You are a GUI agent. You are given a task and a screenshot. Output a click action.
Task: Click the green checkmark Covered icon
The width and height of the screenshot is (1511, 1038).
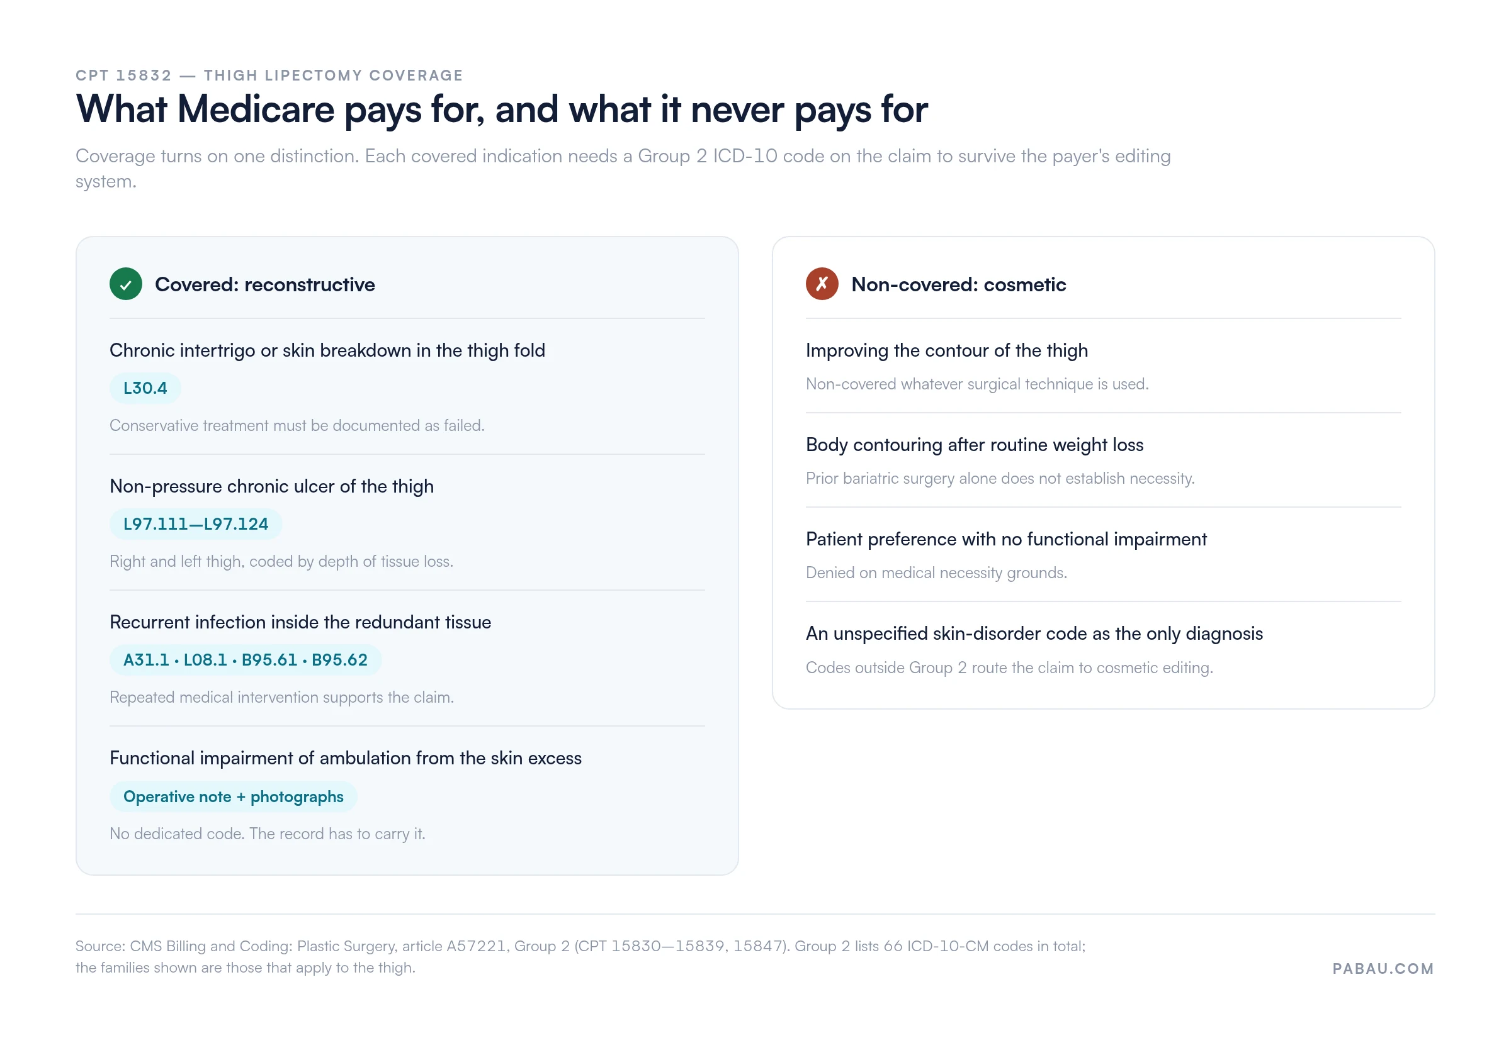[x=125, y=284]
